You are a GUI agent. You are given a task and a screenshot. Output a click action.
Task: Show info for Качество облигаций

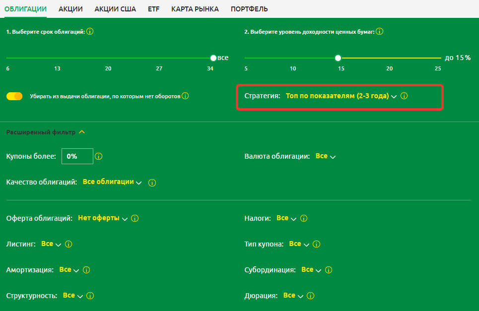pyautogui.click(x=152, y=183)
